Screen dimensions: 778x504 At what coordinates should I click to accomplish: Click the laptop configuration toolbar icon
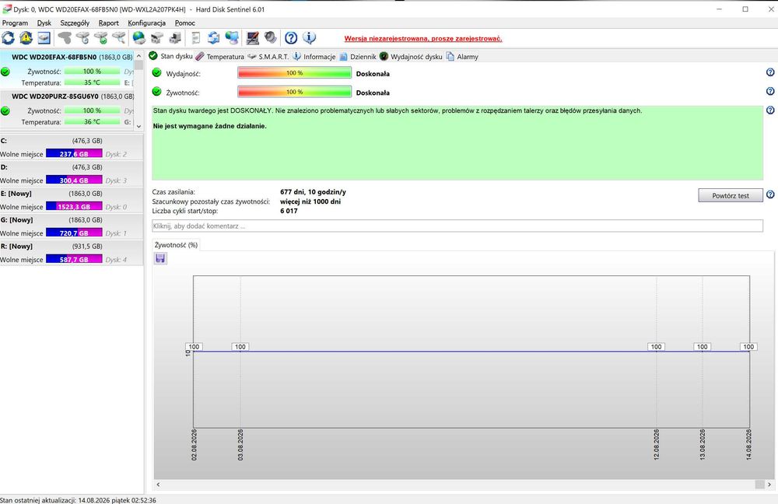253,37
